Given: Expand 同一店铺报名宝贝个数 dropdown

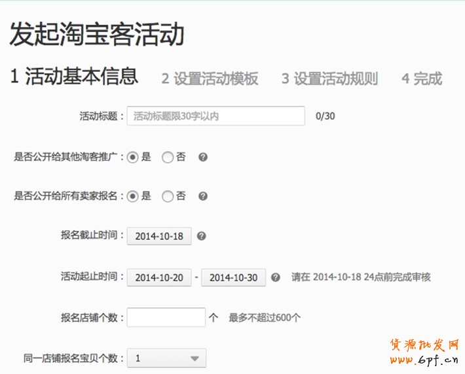Looking at the screenshot, I should click(166, 358).
